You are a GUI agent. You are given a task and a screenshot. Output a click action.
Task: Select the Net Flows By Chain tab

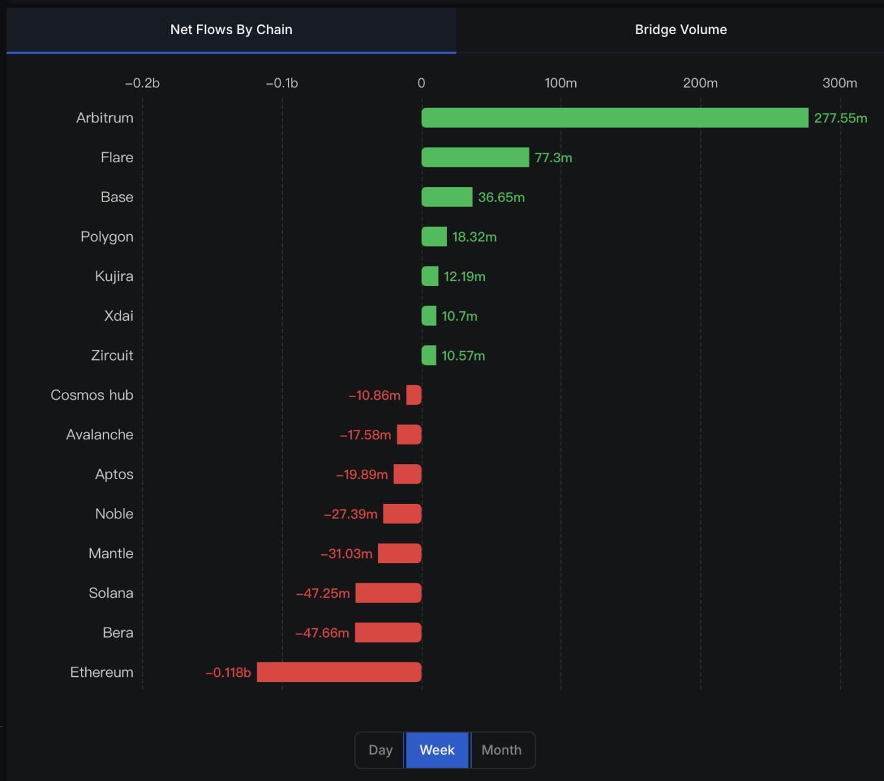pos(231,30)
